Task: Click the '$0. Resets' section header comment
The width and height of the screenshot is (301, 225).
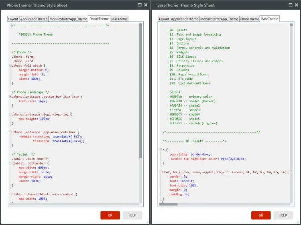Action: click(x=195, y=141)
